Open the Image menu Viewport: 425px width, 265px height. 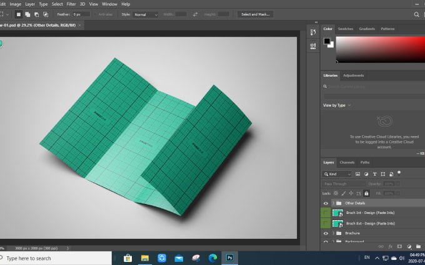[15, 4]
